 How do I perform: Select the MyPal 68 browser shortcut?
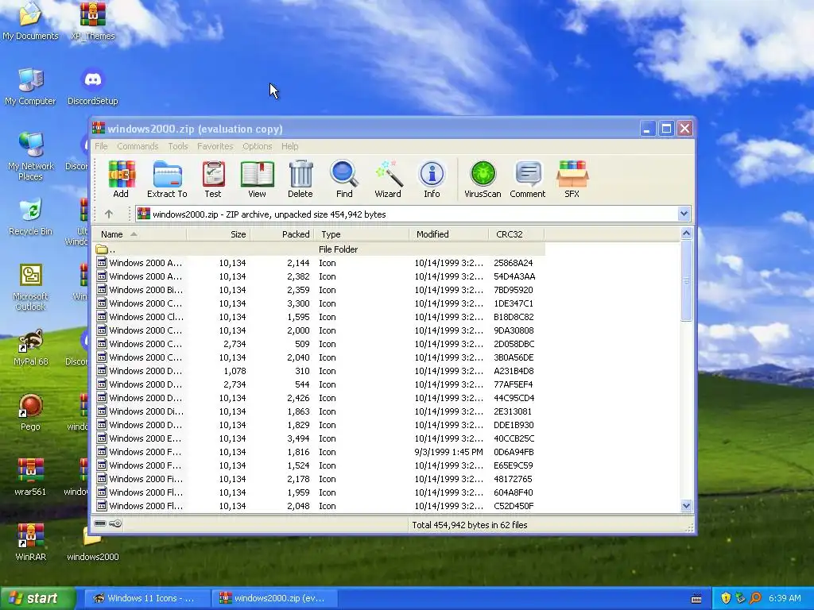[30, 348]
